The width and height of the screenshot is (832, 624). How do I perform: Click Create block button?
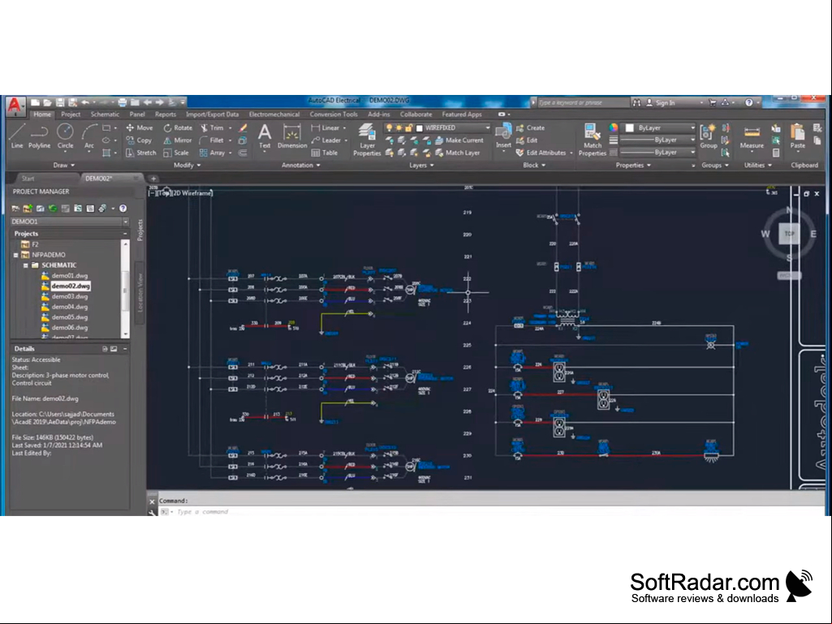(x=530, y=128)
